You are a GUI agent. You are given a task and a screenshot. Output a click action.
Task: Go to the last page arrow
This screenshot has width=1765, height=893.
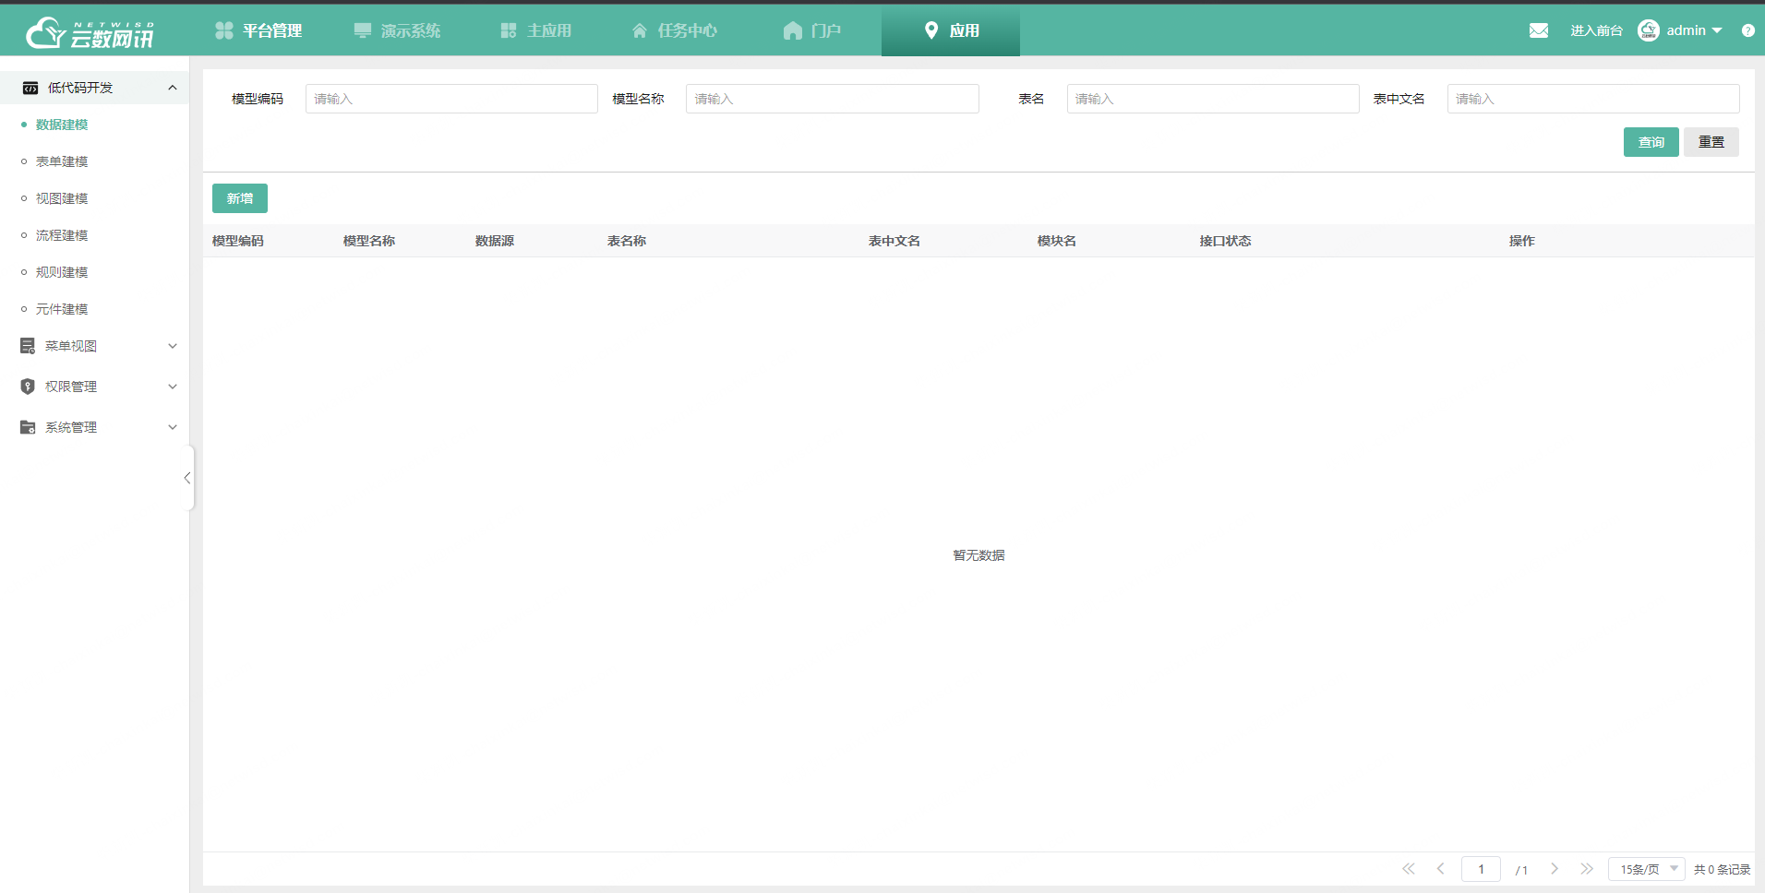click(1586, 869)
